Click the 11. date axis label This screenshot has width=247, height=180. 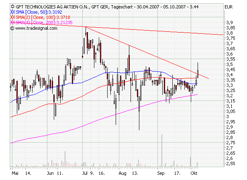tap(60, 173)
